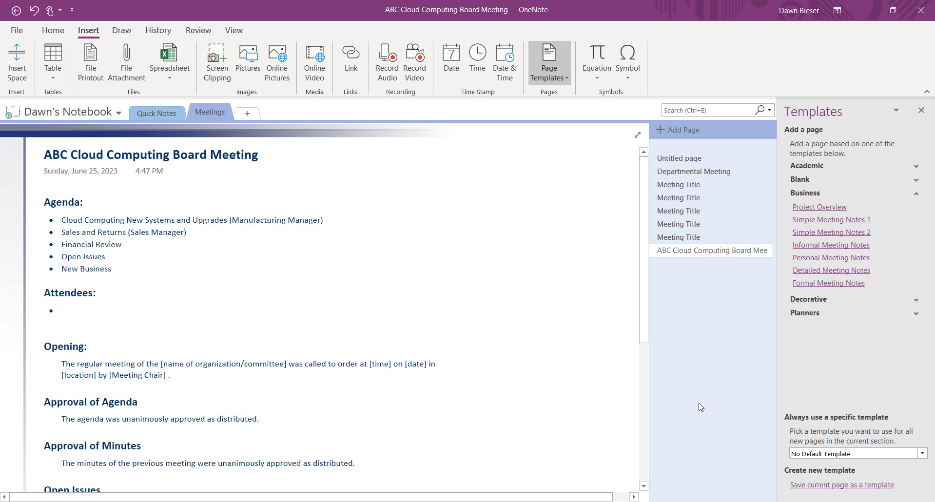Expand the Academic template category

(x=916, y=167)
